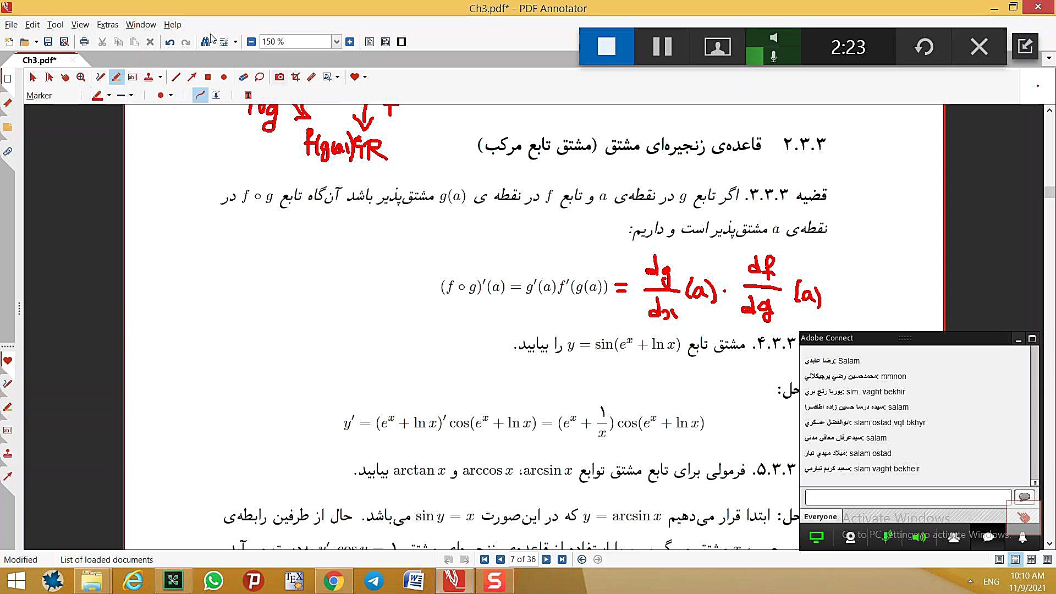Click the Snapshot camera tool
Image resolution: width=1056 pixels, height=594 pixels.
(279, 77)
